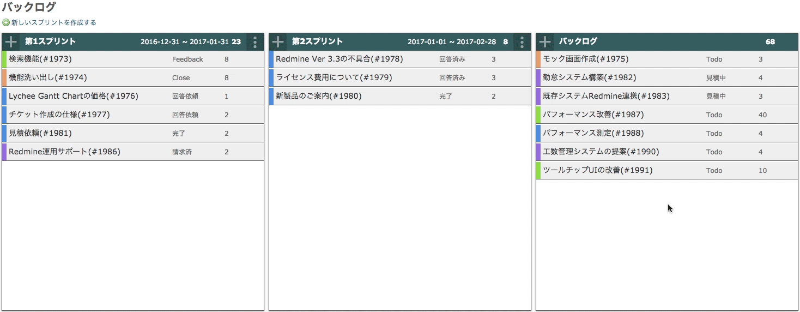Open ticket ライセンス費用について(#1979)
The height and width of the screenshot is (312, 800).
tap(334, 77)
